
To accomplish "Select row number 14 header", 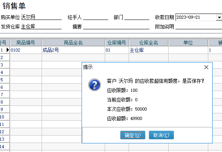I will click(x=5, y=147).
